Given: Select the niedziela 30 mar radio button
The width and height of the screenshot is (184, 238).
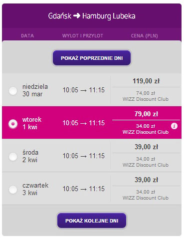Looking at the screenshot, I should (13, 91).
